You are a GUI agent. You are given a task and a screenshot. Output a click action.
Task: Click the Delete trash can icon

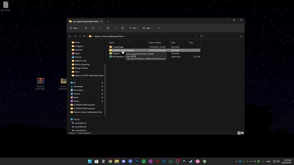pos(123,28)
